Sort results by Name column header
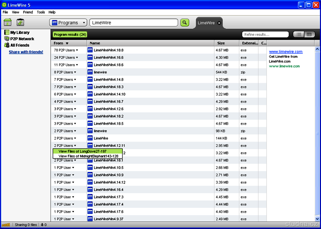Image resolution: width=321 pixels, height=229 pixels. pos(151,43)
